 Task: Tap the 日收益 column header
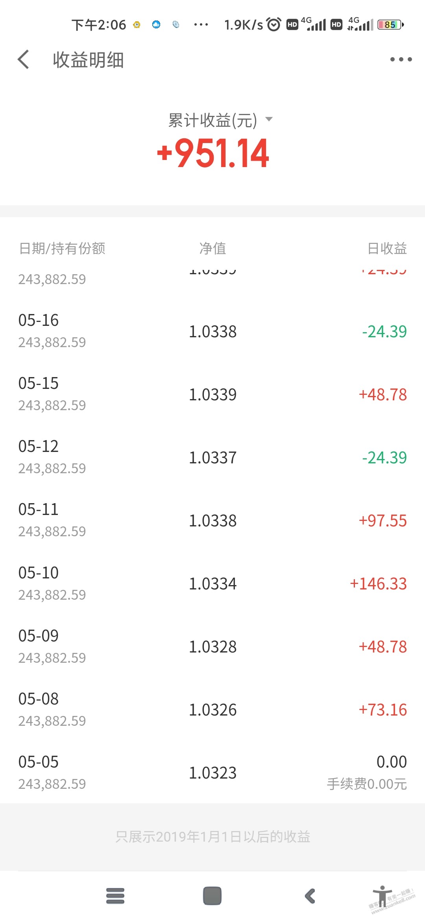[x=387, y=248]
